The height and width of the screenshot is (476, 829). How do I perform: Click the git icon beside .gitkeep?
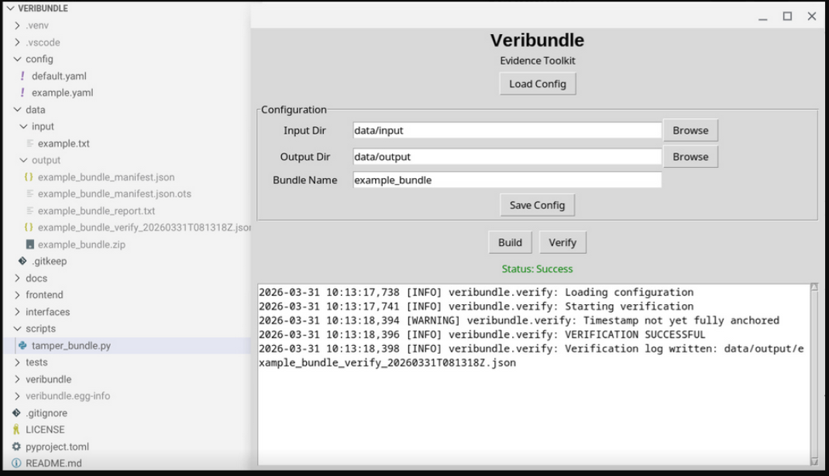tap(22, 261)
